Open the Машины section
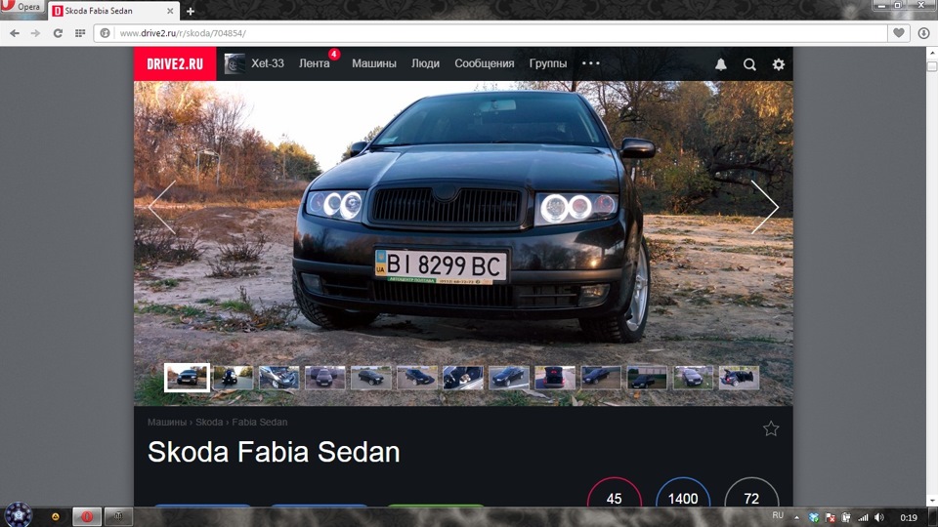938x527 pixels. [x=374, y=63]
